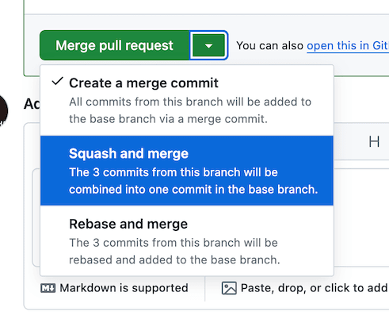Click the Merge pull request button
This screenshot has width=389, height=319.
point(114,45)
